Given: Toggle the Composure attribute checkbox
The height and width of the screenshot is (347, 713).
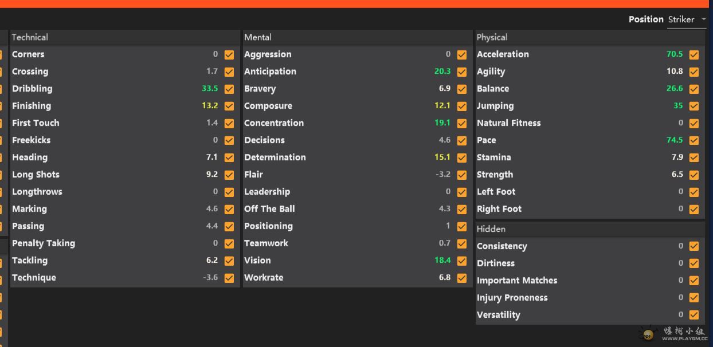Looking at the screenshot, I should click(462, 107).
